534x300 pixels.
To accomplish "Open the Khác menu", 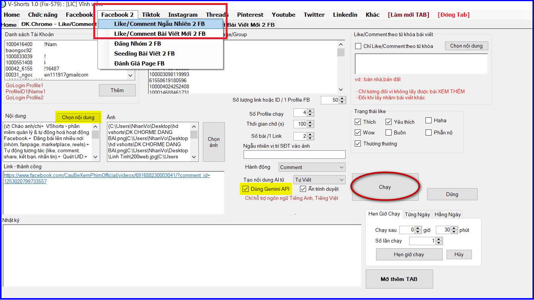I will pos(373,15).
